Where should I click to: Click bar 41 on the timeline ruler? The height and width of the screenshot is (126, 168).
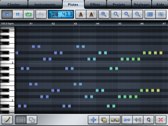click(31, 23)
